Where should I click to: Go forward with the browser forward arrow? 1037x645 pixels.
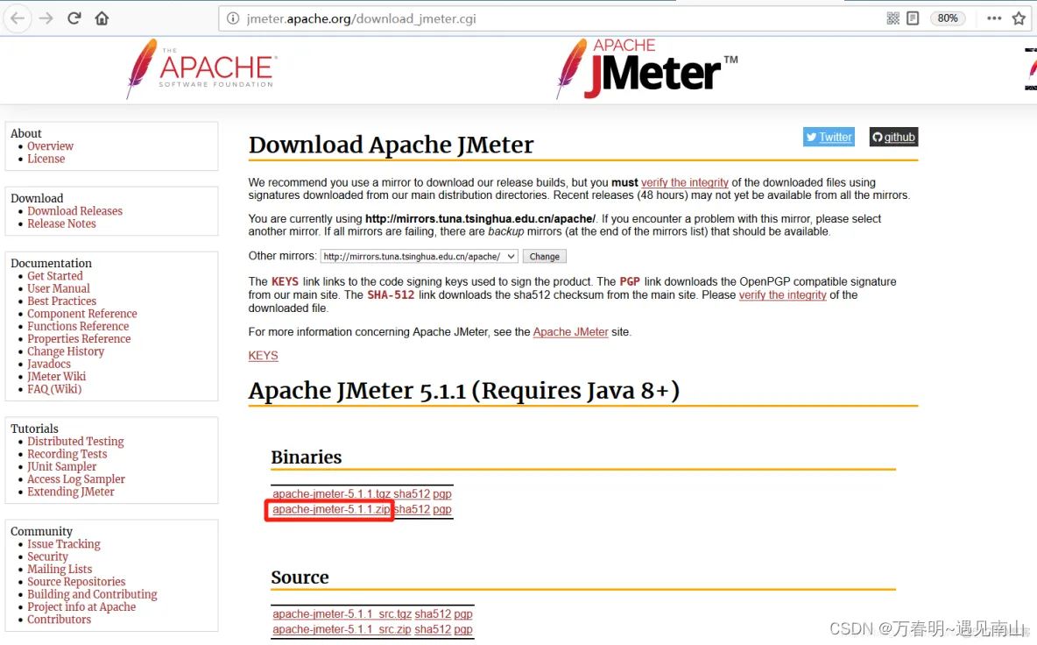[x=46, y=18]
